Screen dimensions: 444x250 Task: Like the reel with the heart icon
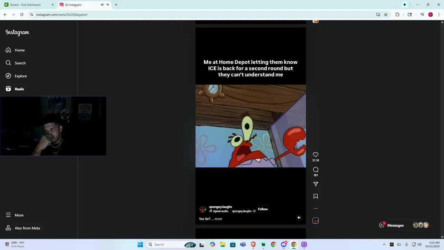[316, 155]
